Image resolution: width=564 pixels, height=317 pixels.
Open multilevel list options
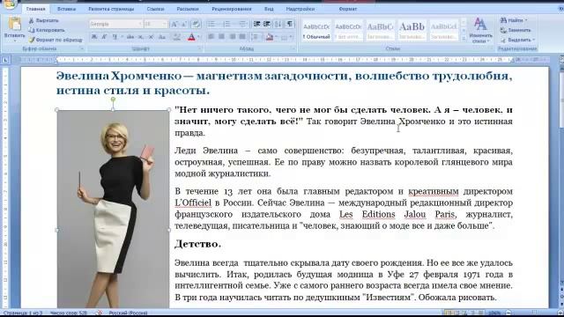(243, 24)
